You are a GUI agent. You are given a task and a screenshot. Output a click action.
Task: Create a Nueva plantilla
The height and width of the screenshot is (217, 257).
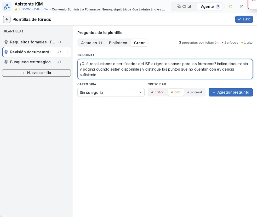pyautogui.click(x=36, y=73)
